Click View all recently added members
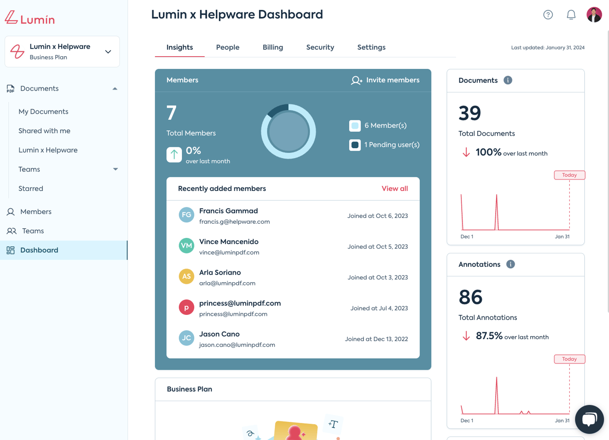609x440 pixels. point(394,188)
